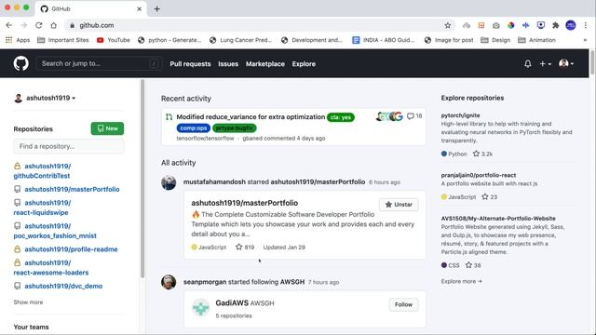This screenshot has height=335, width=596.
Task: Click the prtype:bugfix label
Action: [235, 128]
